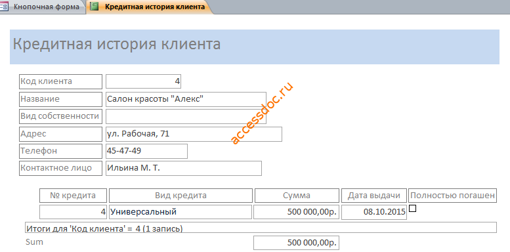Viewport: 510px width, 252px height.
Task: Select the Кредитная история клиента tab
Action: tap(150, 7)
